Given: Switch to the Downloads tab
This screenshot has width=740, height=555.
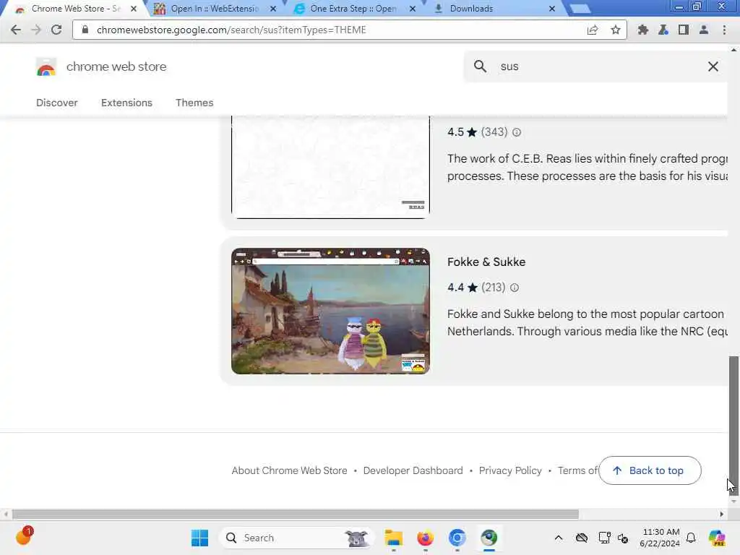Looking at the screenshot, I should coord(493,9).
